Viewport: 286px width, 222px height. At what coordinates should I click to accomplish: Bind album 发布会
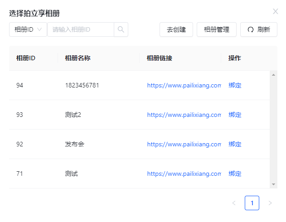click(235, 144)
